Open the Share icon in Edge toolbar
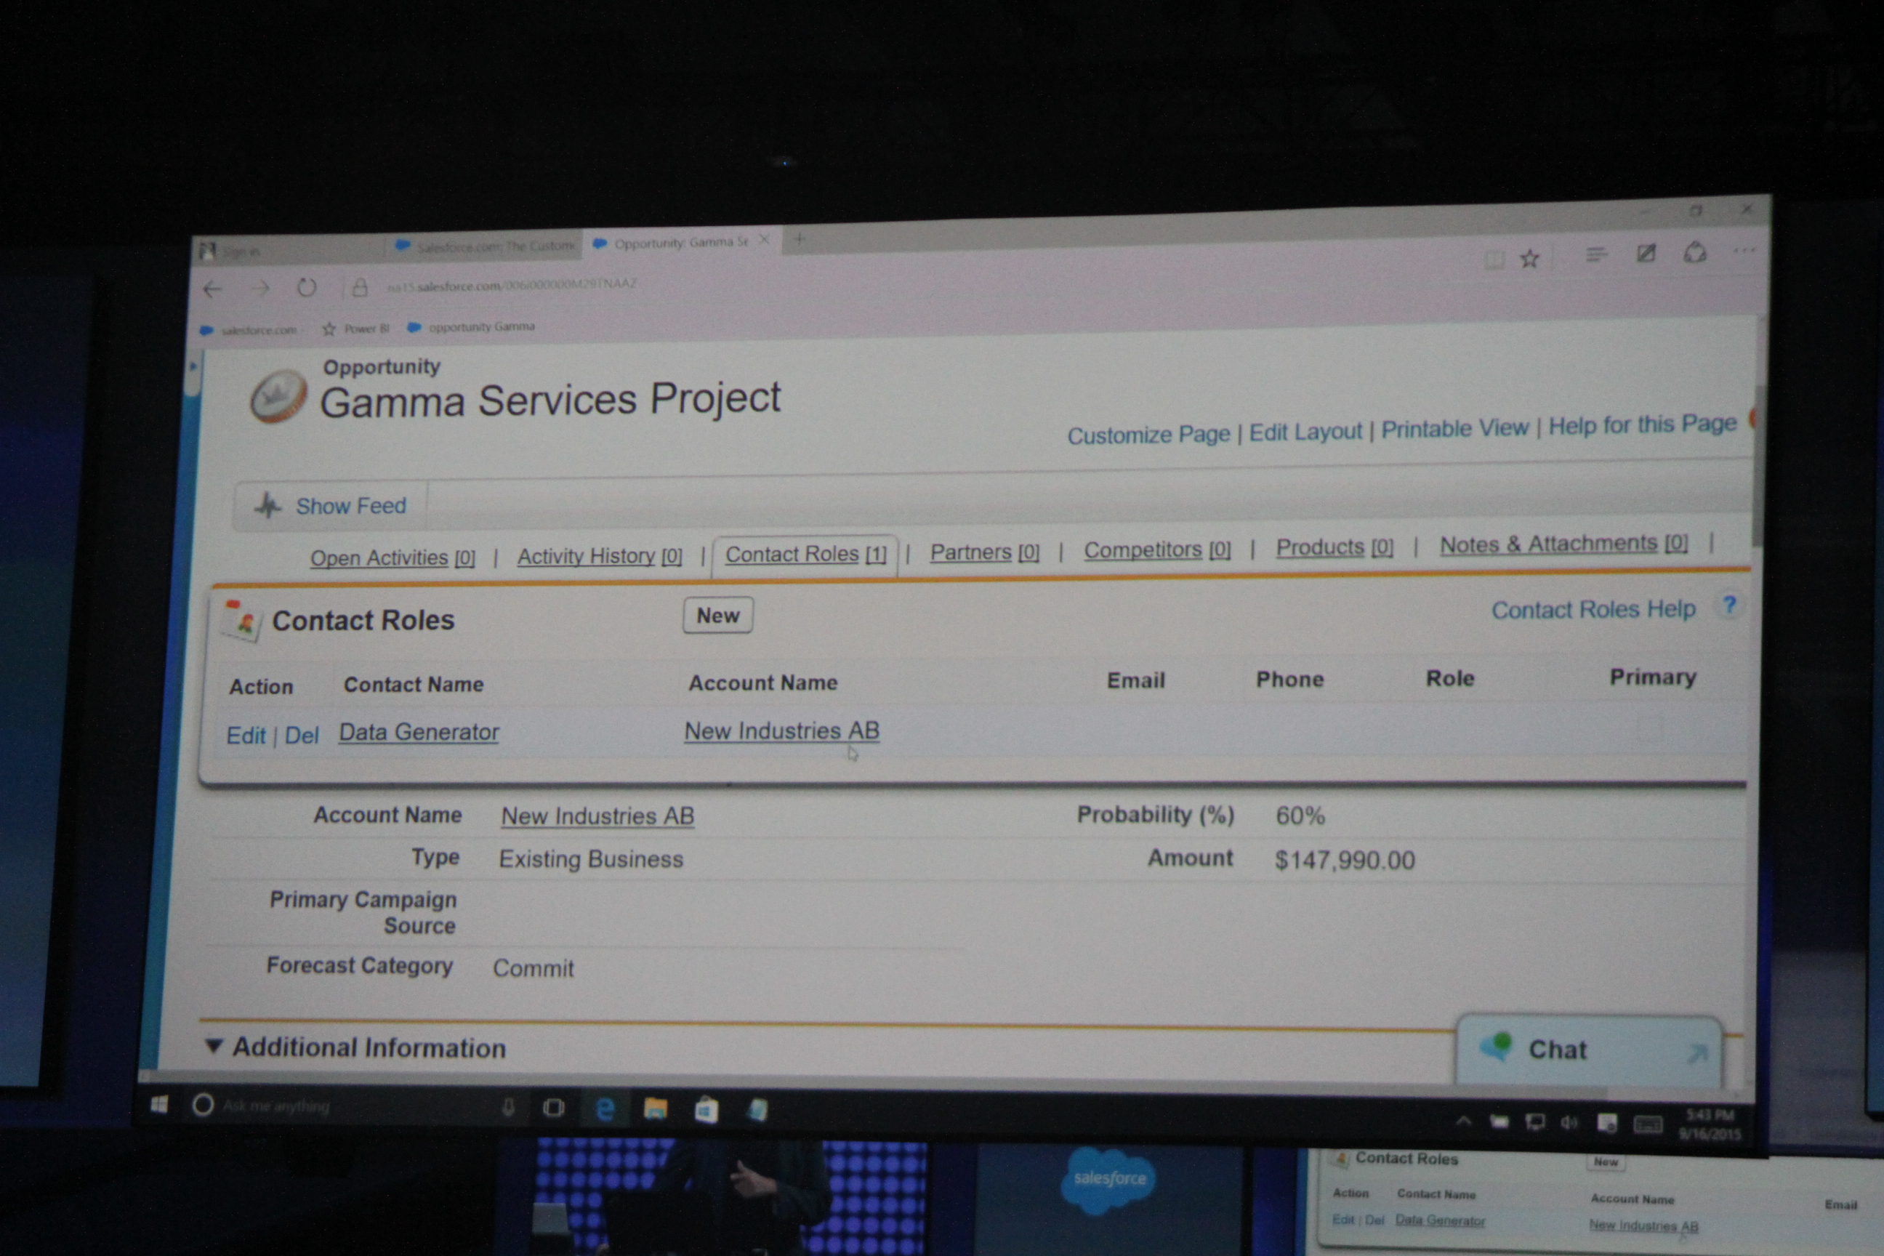The width and height of the screenshot is (1884, 1256). coord(1695,252)
